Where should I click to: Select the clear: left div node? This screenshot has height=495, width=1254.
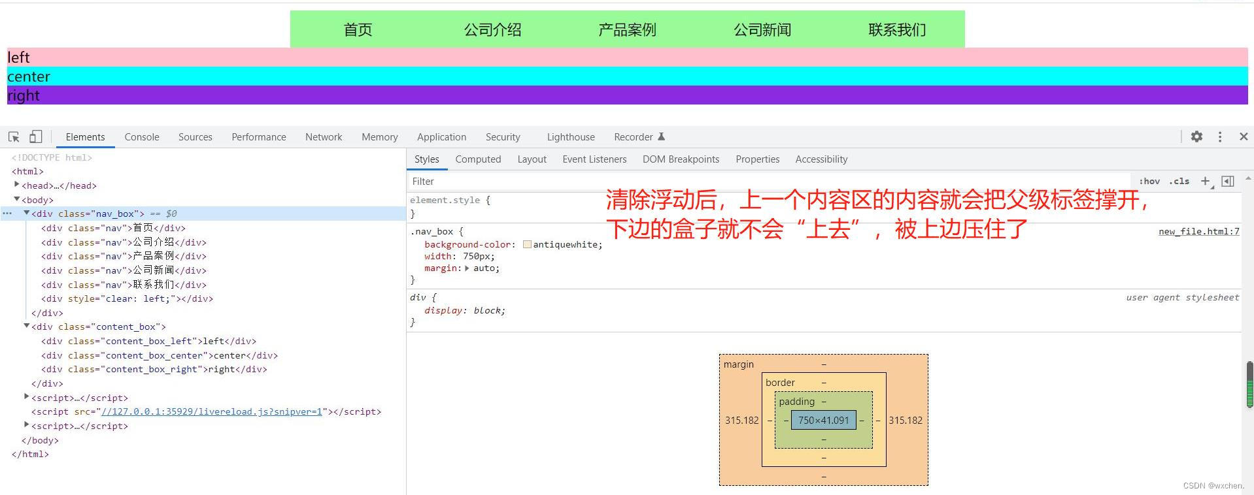pyautogui.click(x=127, y=298)
